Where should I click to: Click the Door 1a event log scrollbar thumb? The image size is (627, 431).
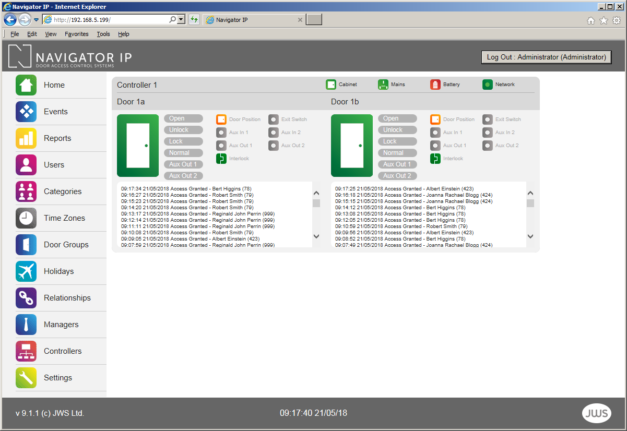tap(316, 203)
